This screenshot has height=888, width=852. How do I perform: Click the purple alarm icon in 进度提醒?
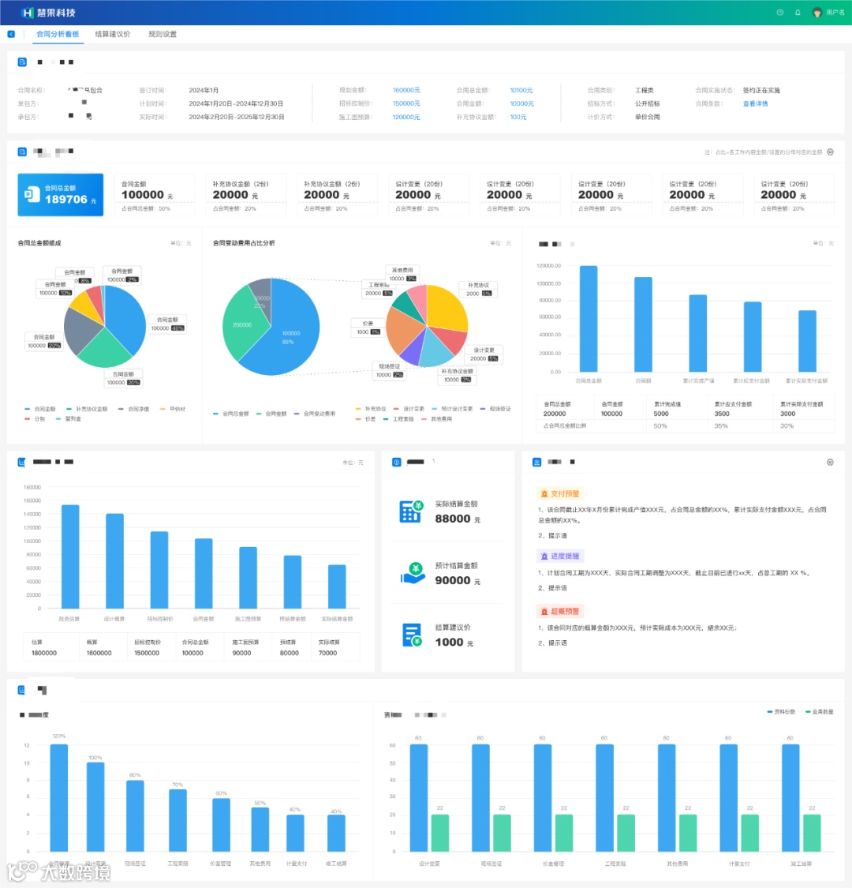click(544, 556)
